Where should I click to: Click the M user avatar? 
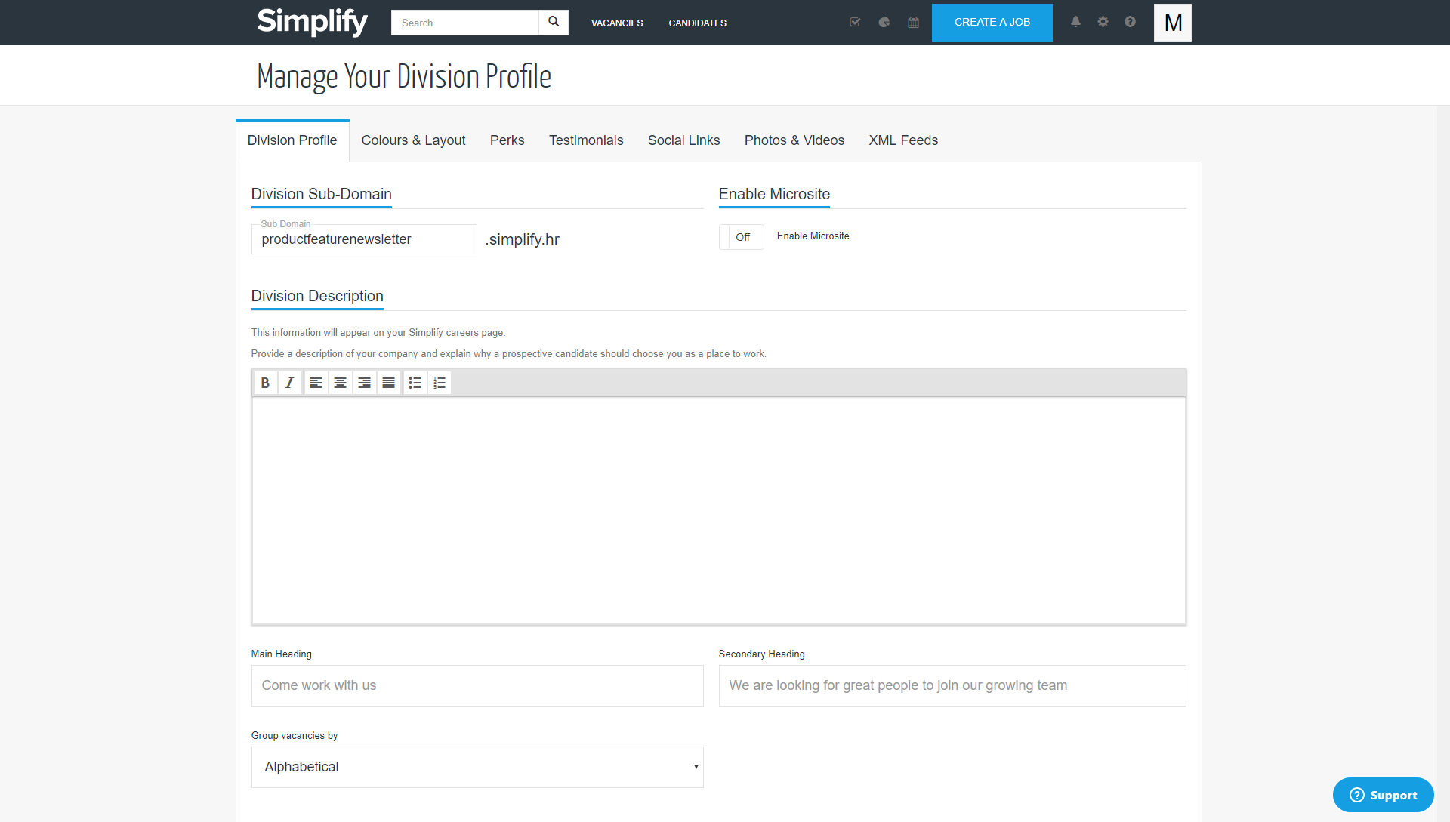tap(1173, 23)
